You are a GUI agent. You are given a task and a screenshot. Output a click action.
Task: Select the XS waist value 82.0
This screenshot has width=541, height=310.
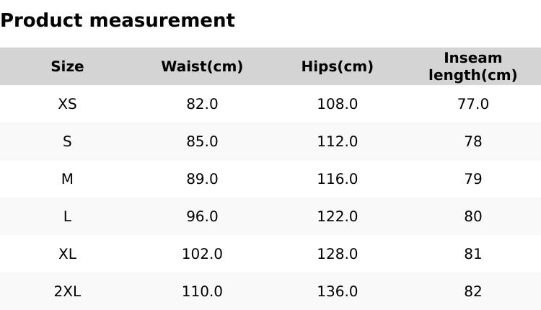point(202,104)
